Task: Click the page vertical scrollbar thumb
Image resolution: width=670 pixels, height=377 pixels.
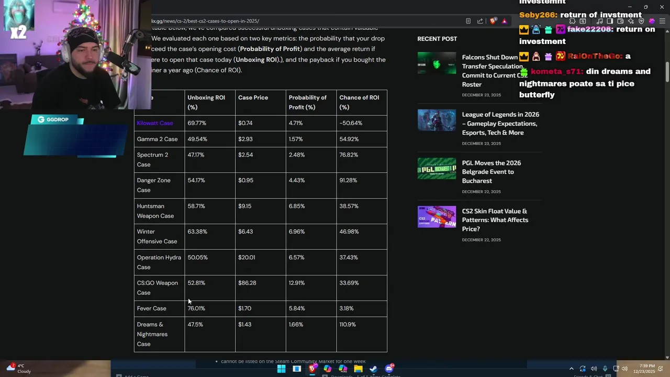Action: click(667, 72)
